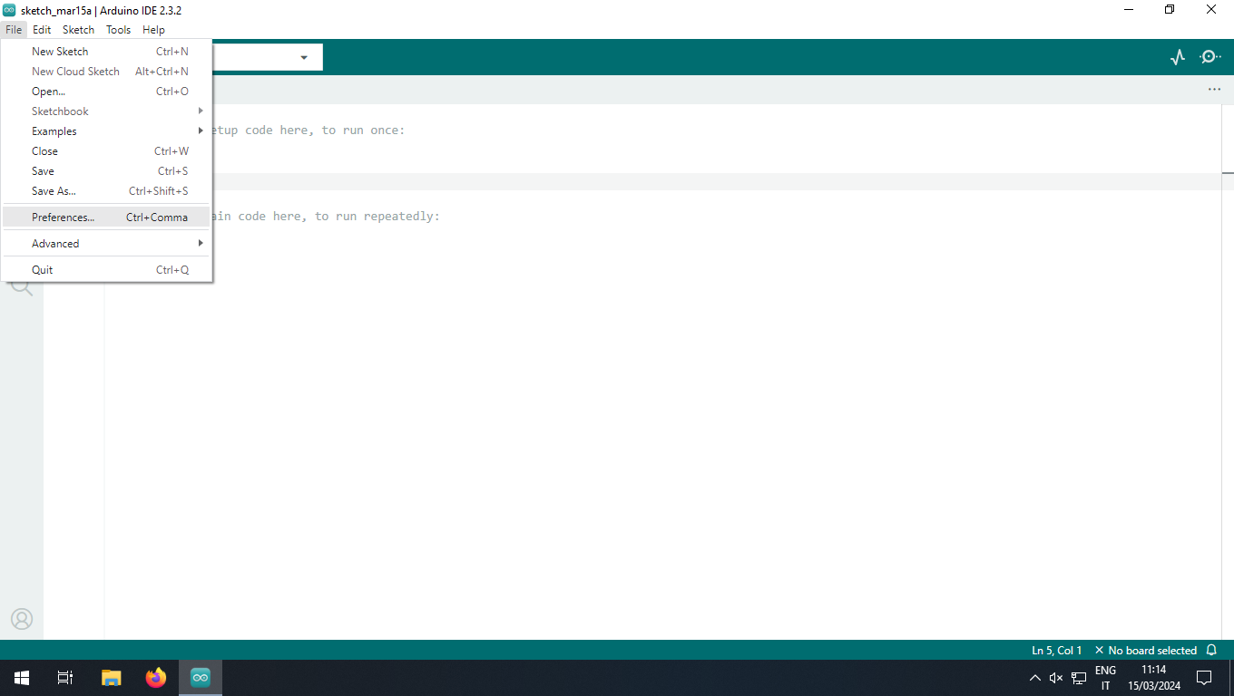Click the three-dots tab options icon
This screenshot has width=1234, height=696.
(1214, 90)
